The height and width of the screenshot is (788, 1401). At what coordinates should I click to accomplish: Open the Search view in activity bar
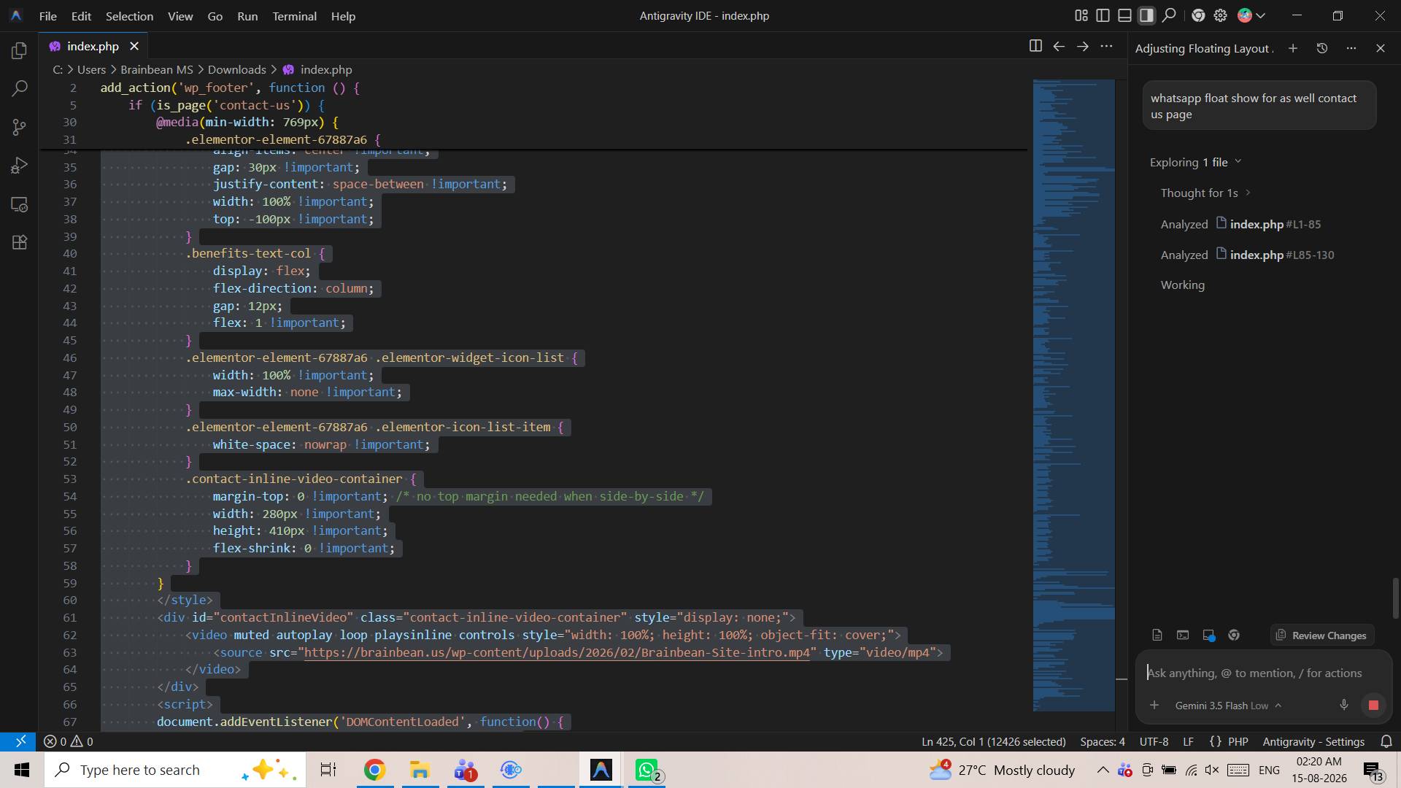click(x=20, y=89)
